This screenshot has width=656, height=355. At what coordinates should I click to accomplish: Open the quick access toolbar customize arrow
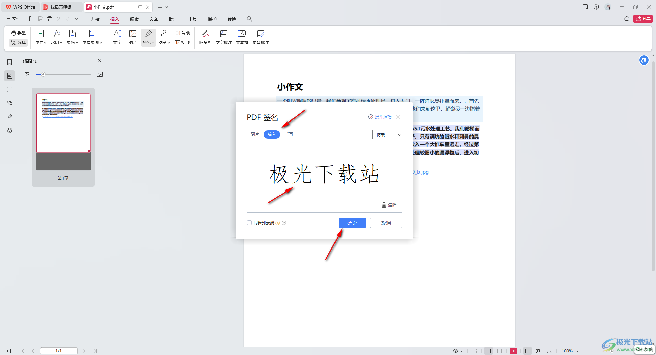tap(76, 19)
